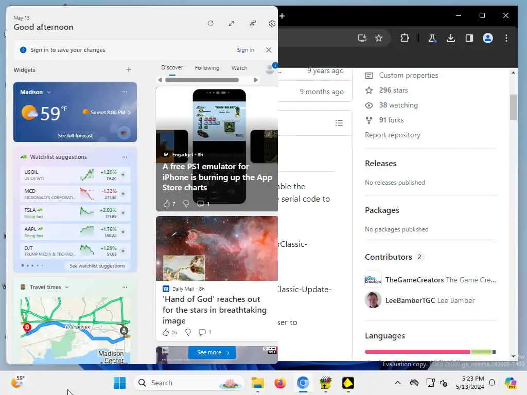527x395 pixels.
Task: Open LeeBamberTGC contributor profile
Action: tap(410, 300)
